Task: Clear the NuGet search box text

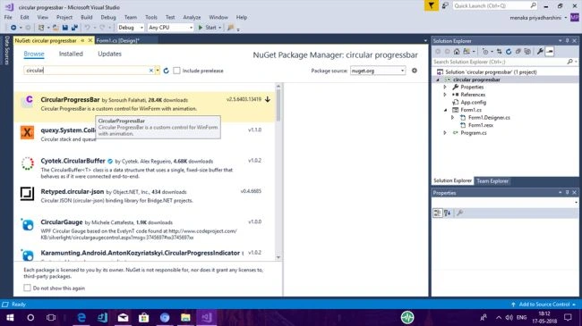Action: [151, 71]
